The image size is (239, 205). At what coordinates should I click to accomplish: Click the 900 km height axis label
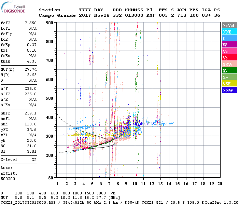(50, 23)
